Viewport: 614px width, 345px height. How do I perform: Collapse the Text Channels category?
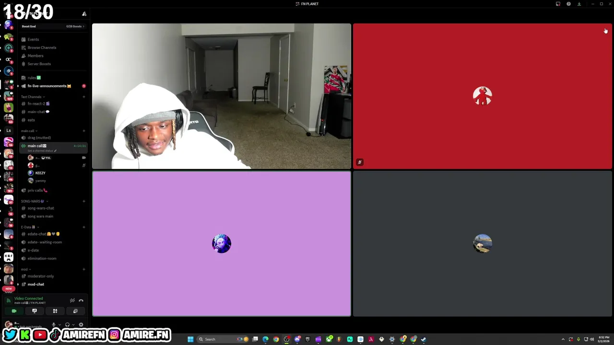tap(32, 97)
